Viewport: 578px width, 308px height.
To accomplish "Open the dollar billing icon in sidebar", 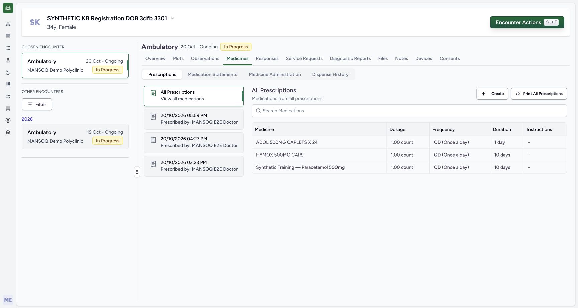I will click(8, 120).
